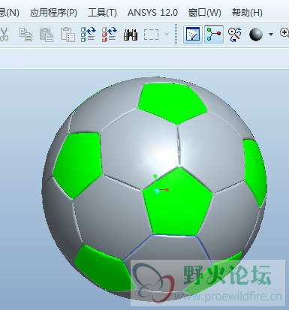
Task: Open the 应用程序(P) menu
Action: pos(53,12)
